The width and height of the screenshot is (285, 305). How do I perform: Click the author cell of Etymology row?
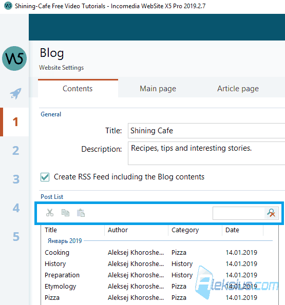pyautogui.click(x=136, y=287)
